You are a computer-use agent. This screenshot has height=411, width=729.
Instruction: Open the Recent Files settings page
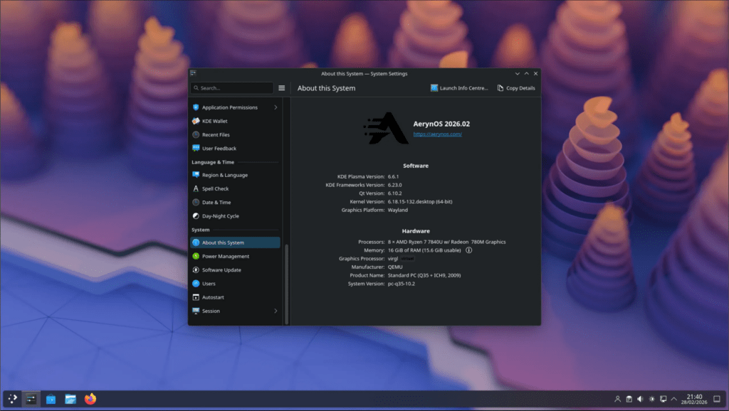point(214,134)
